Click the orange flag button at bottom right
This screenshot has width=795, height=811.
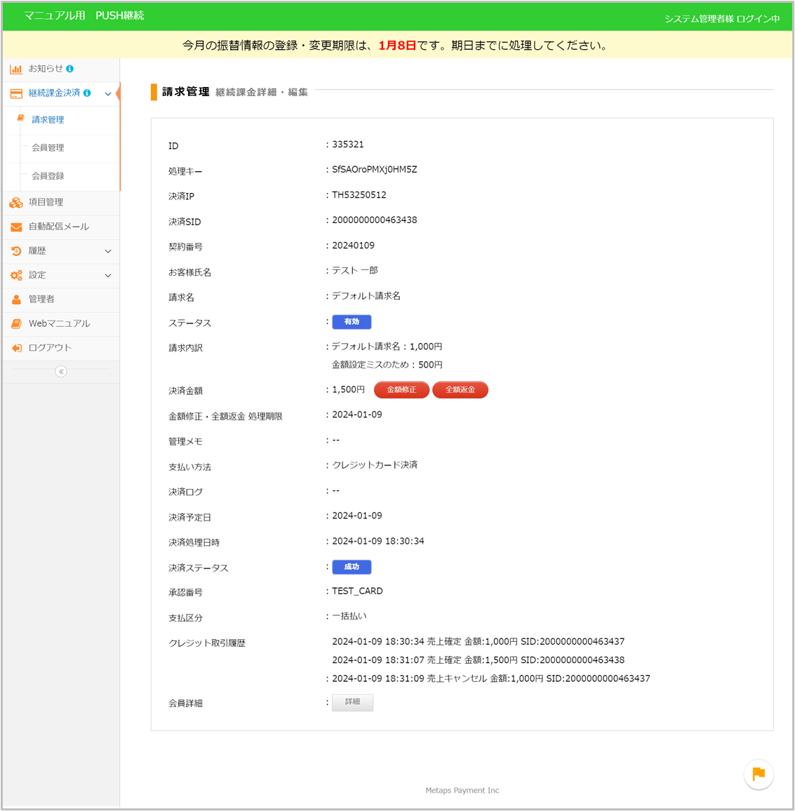pos(759,774)
